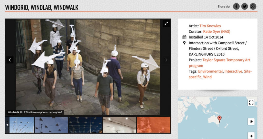Open Taylor Square Temporary Art program link
This screenshot has width=263, height=139.
click(x=219, y=63)
